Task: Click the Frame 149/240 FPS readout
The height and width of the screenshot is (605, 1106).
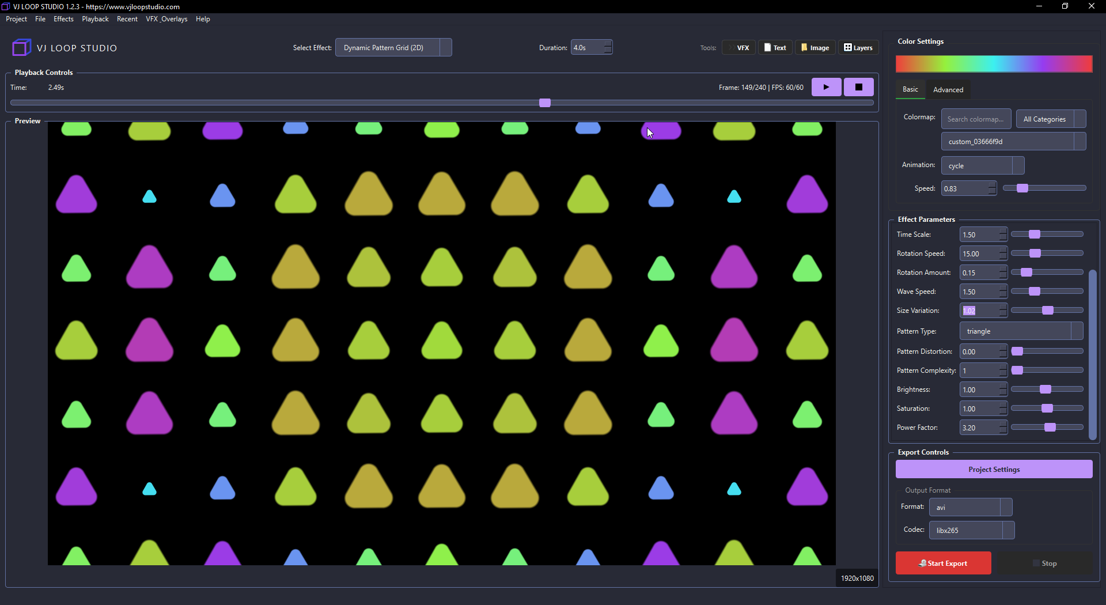Action: [x=761, y=88]
